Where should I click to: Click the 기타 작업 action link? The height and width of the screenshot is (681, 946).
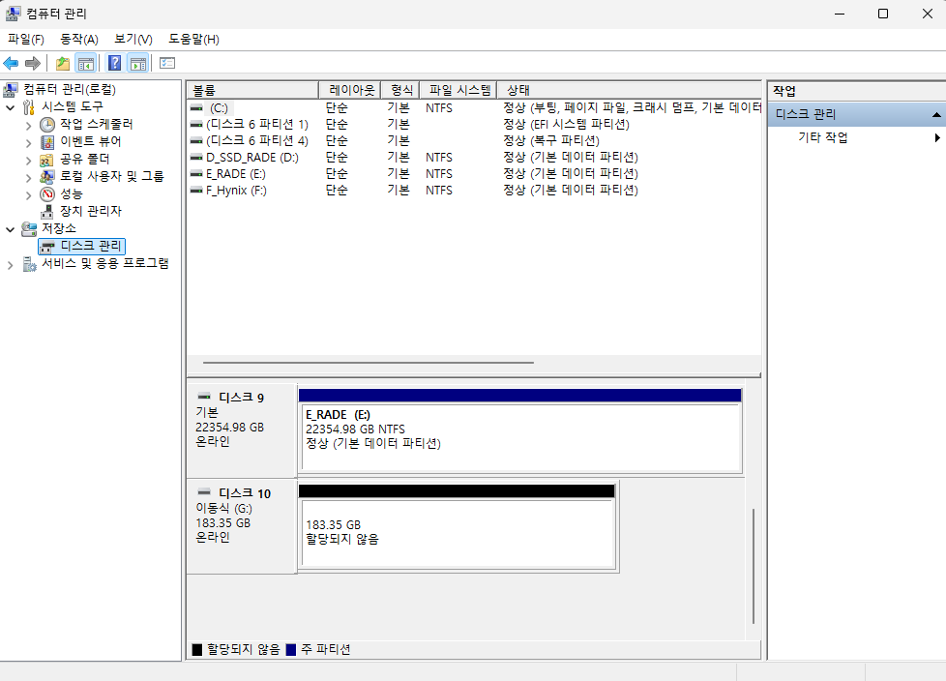(x=823, y=138)
